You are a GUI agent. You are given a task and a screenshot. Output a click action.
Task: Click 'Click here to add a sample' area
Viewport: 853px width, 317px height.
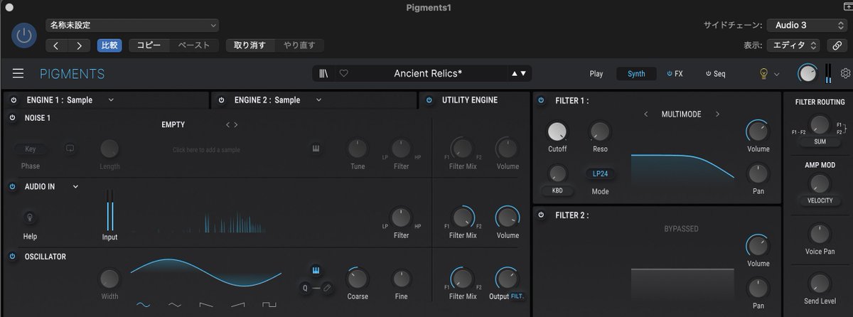tap(206, 150)
